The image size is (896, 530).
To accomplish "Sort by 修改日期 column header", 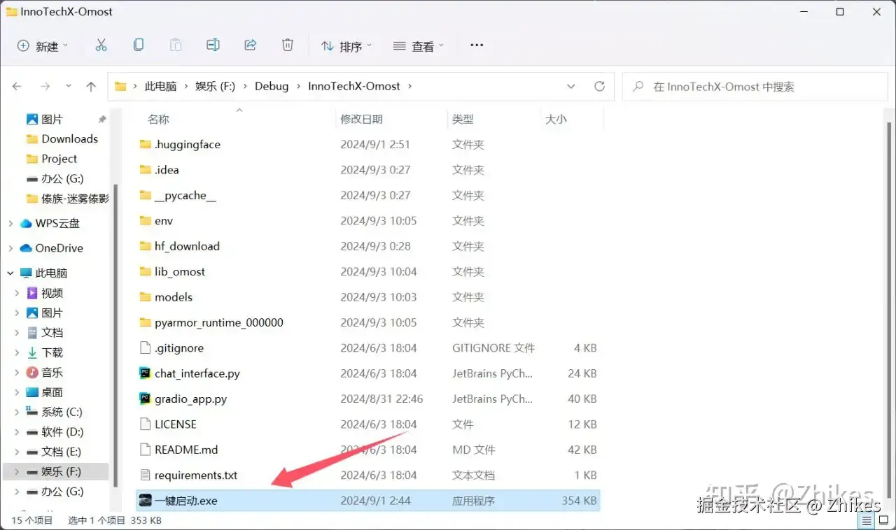I will point(362,120).
